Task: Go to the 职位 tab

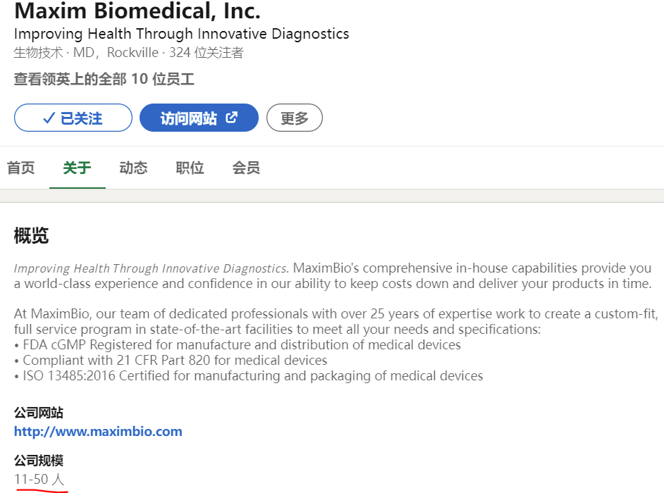Action: pyautogui.click(x=190, y=168)
